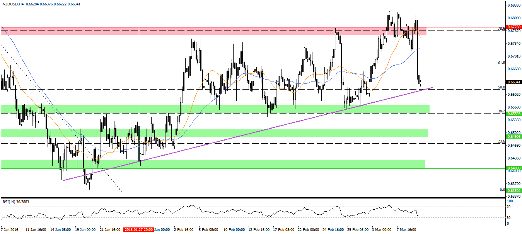Image resolution: width=522 pixels, height=234 pixels.
Task: Select the 38.2 Fibonacci level label
Action: click(502, 111)
